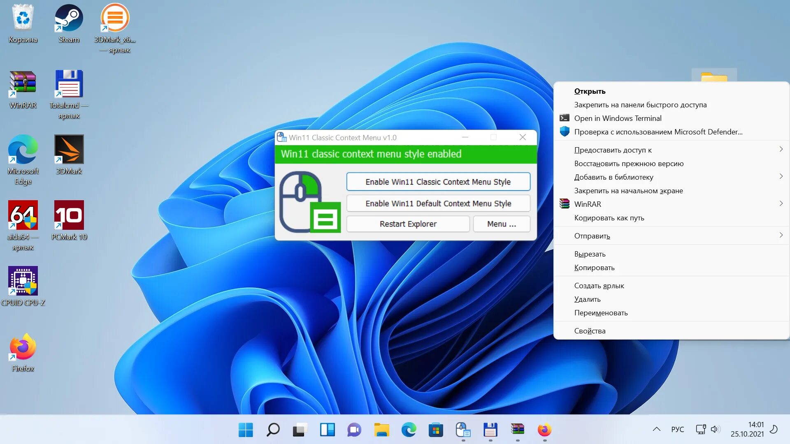Image resolution: width=790 pixels, height=444 pixels.
Task: Expand the Предоставить доступ к submenu
Action: 781,150
